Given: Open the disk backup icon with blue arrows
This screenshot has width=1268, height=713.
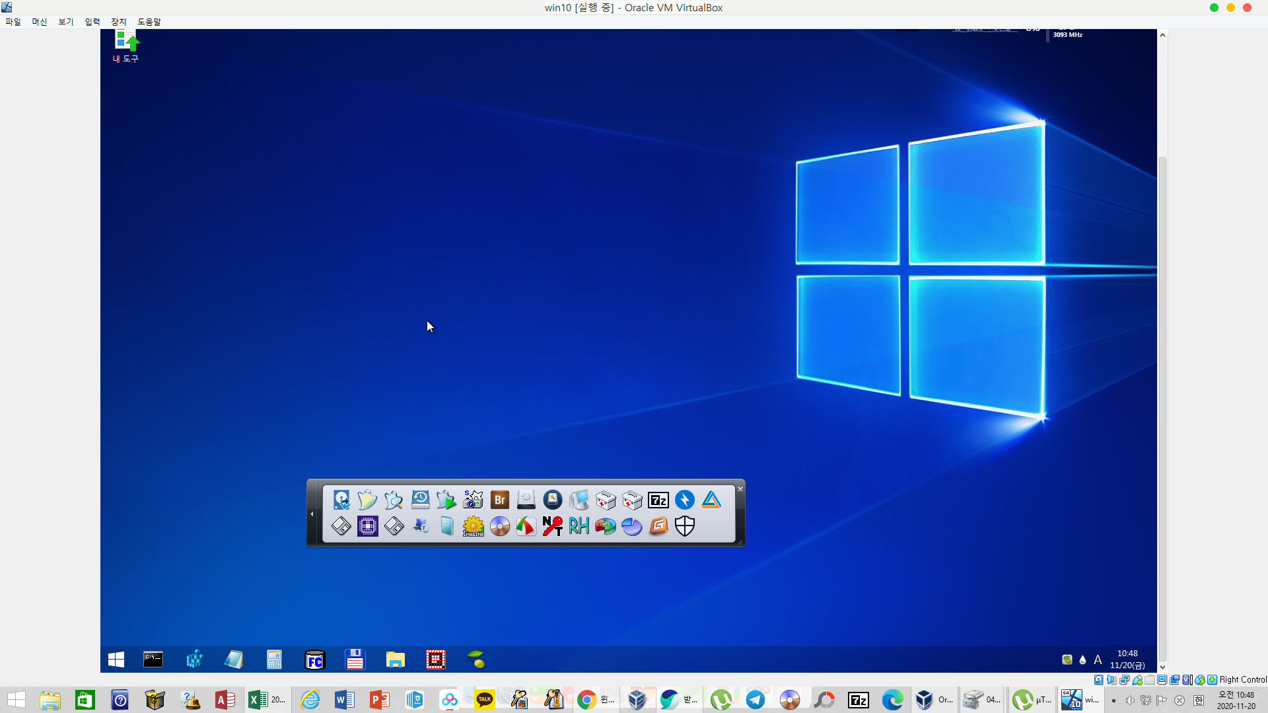Looking at the screenshot, I should [341, 500].
